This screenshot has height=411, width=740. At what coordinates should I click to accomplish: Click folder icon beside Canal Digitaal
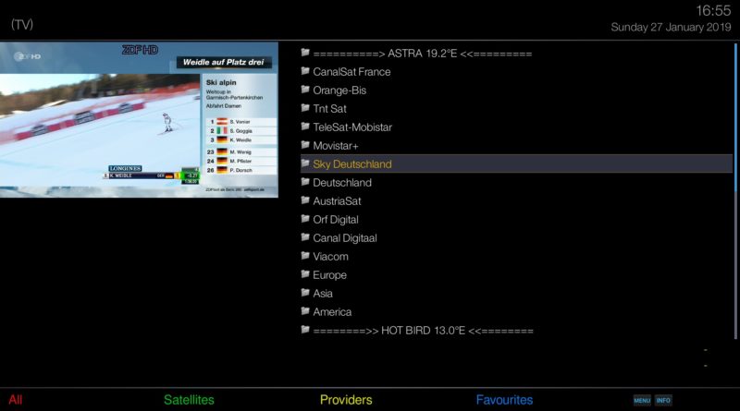[305, 237]
